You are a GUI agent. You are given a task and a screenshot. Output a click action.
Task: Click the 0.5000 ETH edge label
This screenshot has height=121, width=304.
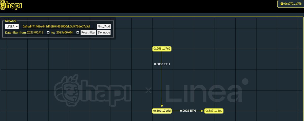(x=162, y=64)
